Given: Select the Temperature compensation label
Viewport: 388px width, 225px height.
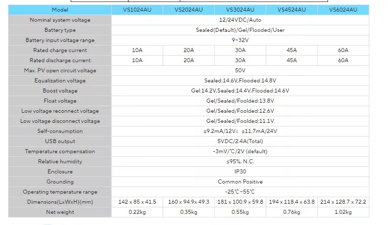Looking at the screenshot, I should point(60,152).
